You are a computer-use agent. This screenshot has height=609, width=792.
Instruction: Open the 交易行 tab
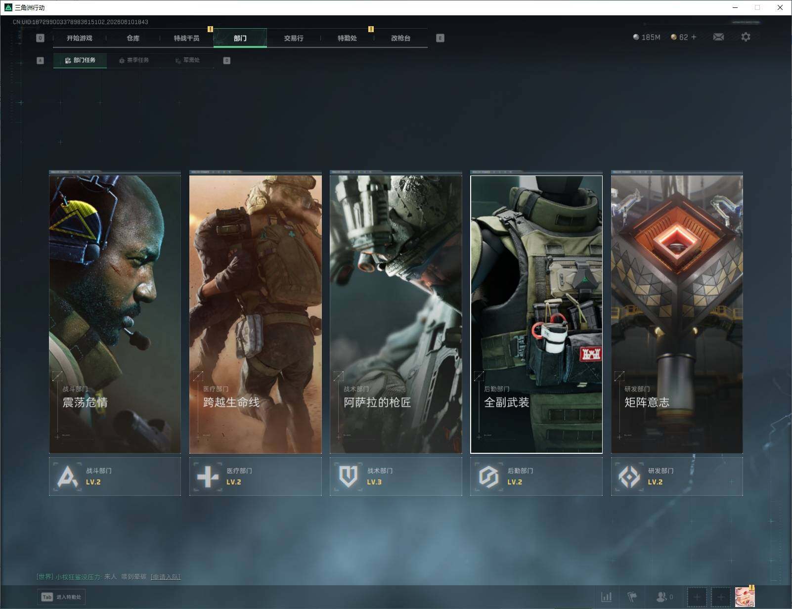click(294, 38)
